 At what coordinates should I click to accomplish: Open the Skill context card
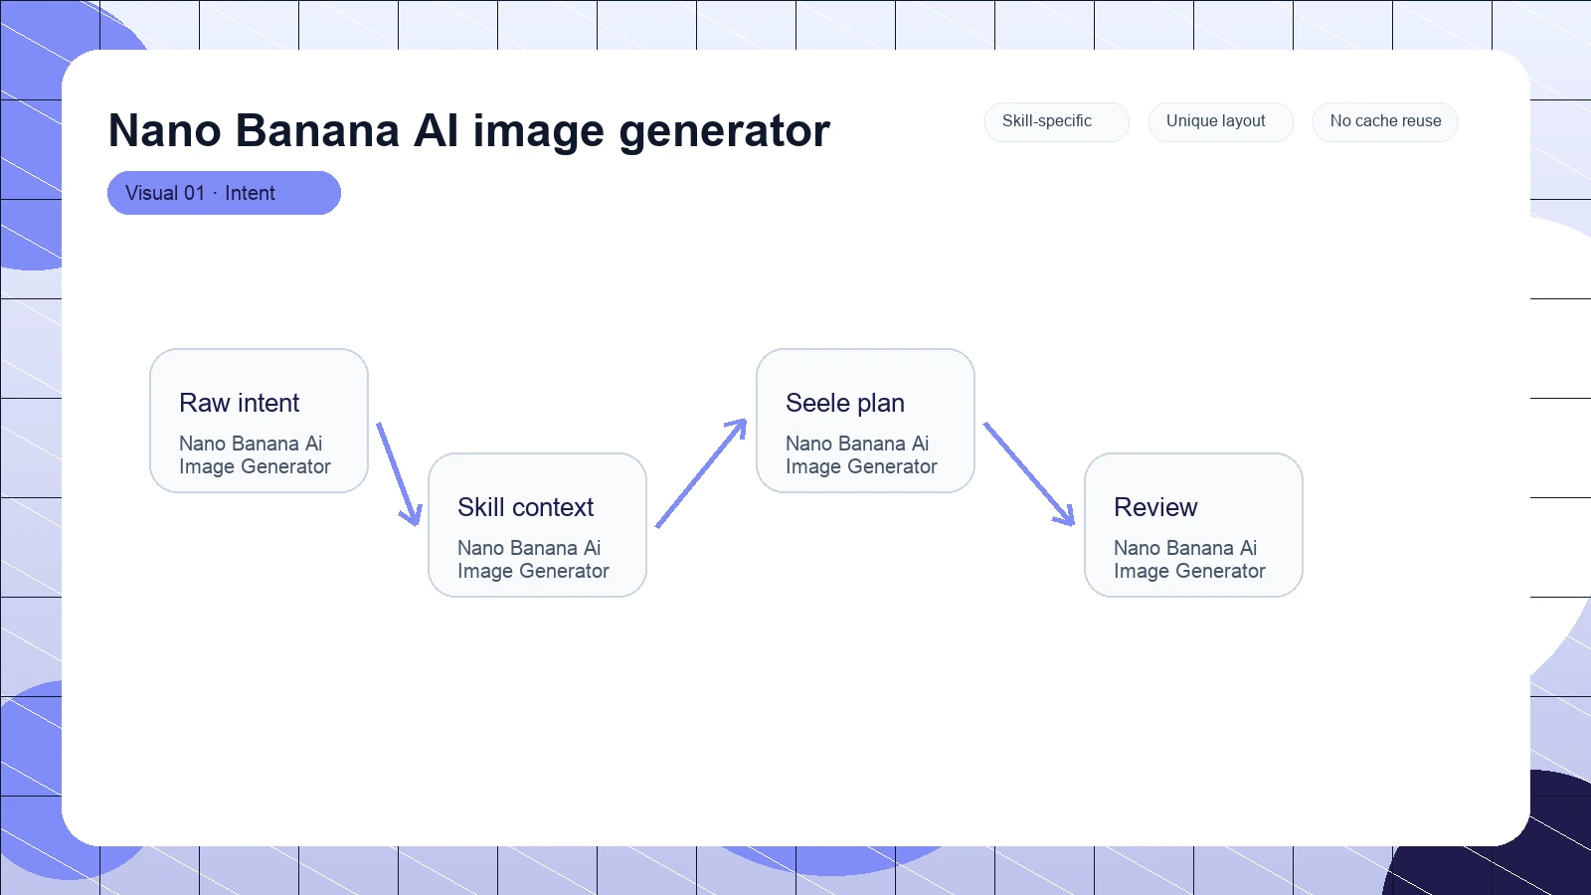[x=537, y=525]
